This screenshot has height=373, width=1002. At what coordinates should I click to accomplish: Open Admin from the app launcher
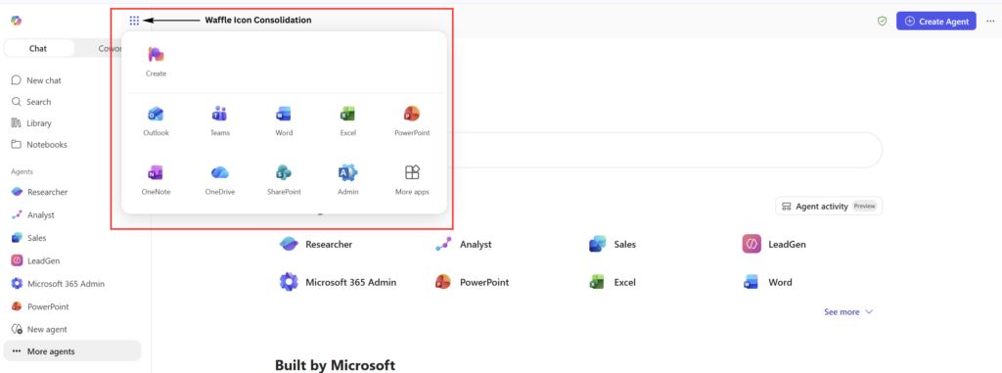click(347, 180)
